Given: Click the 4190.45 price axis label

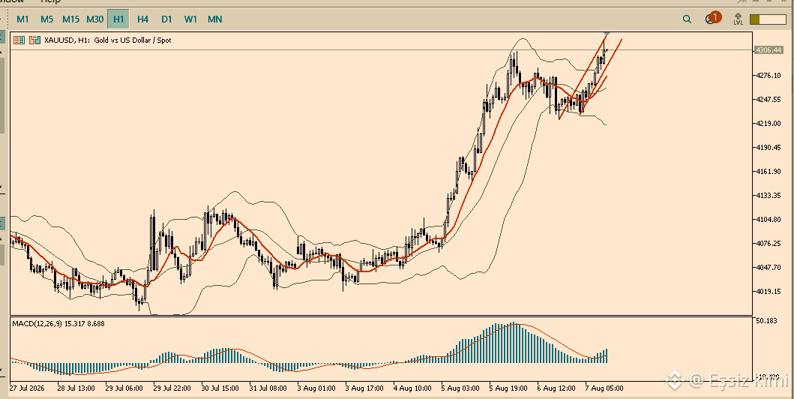Looking at the screenshot, I should pos(769,147).
